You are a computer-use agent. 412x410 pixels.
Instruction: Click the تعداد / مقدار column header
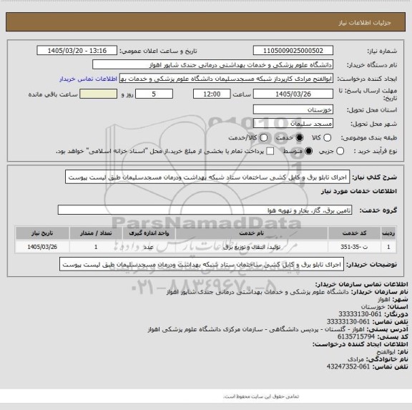point(96,233)
